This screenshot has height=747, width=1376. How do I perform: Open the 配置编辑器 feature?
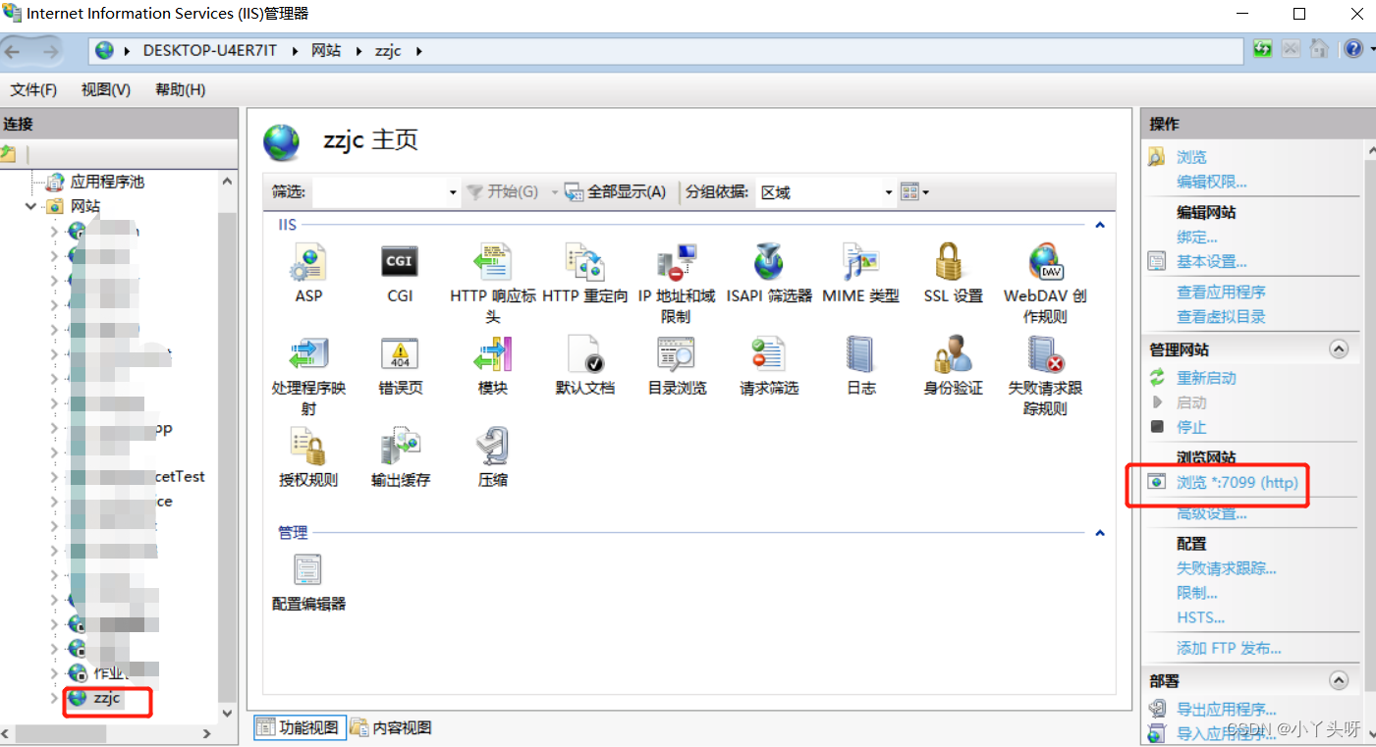[308, 582]
